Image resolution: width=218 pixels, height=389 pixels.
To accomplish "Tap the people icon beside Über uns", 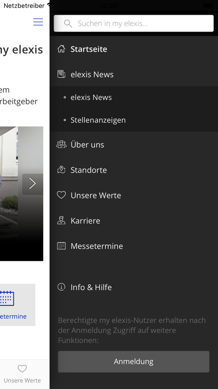I will click(61, 145).
